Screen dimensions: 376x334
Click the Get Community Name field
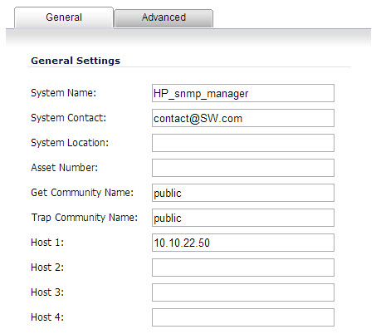(x=243, y=193)
